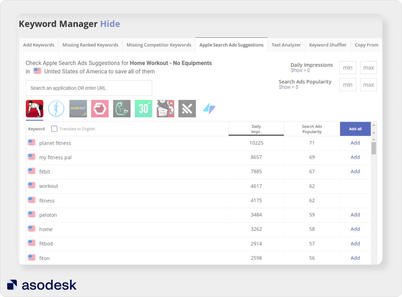The image size is (402, 297).
Task: Click the popularity value 71
Action: point(312,143)
